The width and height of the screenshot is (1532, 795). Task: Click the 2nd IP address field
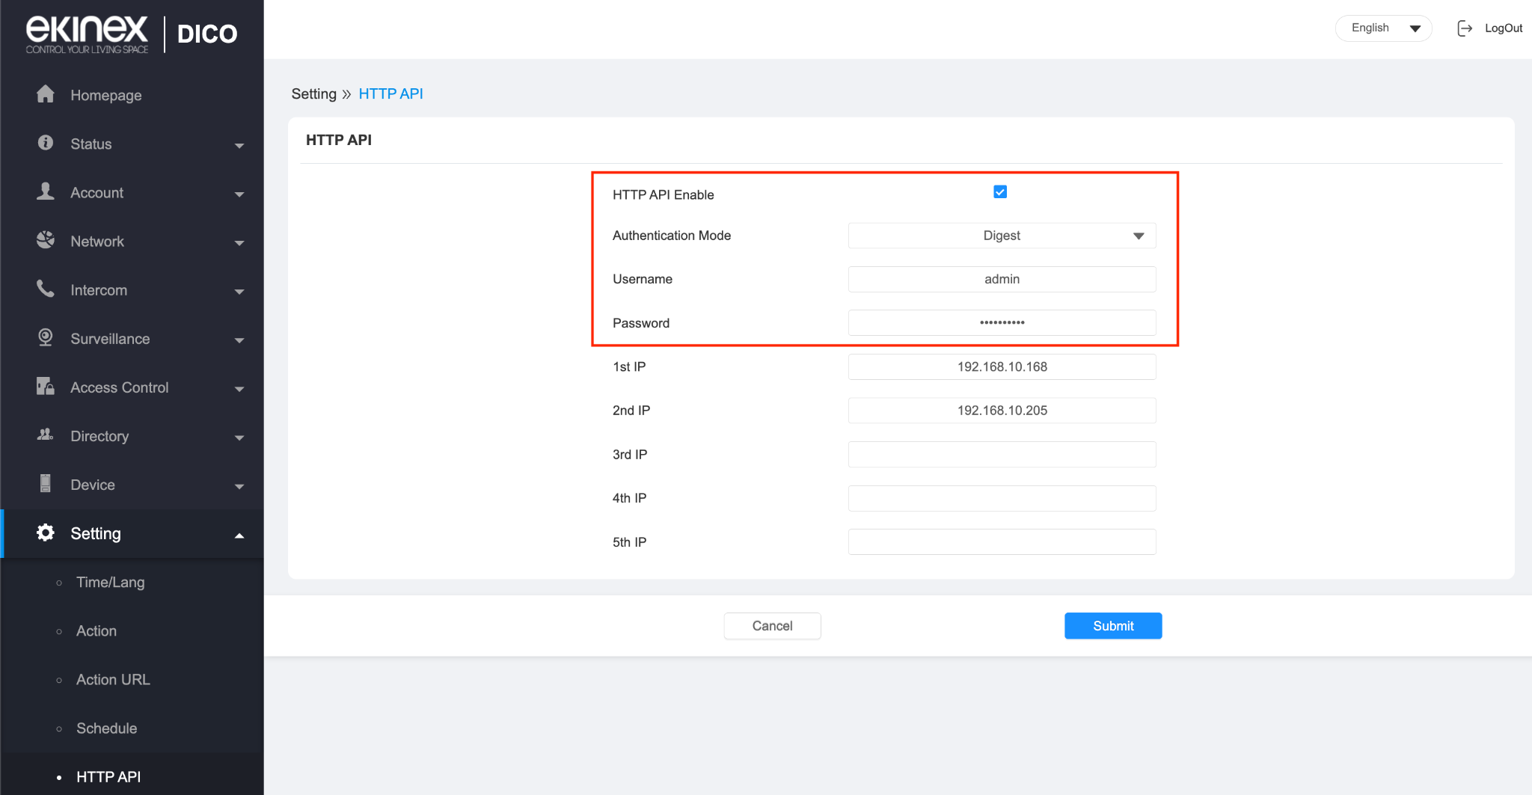click(x=1002, y=410)
